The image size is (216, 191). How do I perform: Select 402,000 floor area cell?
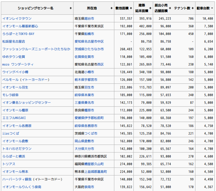143,26
